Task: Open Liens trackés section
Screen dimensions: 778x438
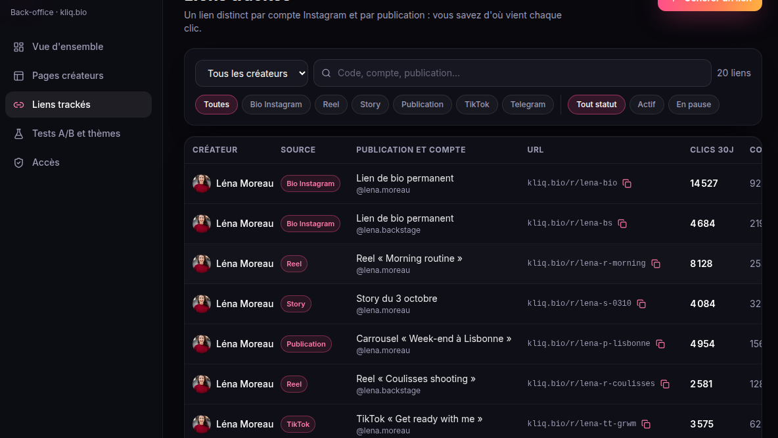Action: point(78,105)
